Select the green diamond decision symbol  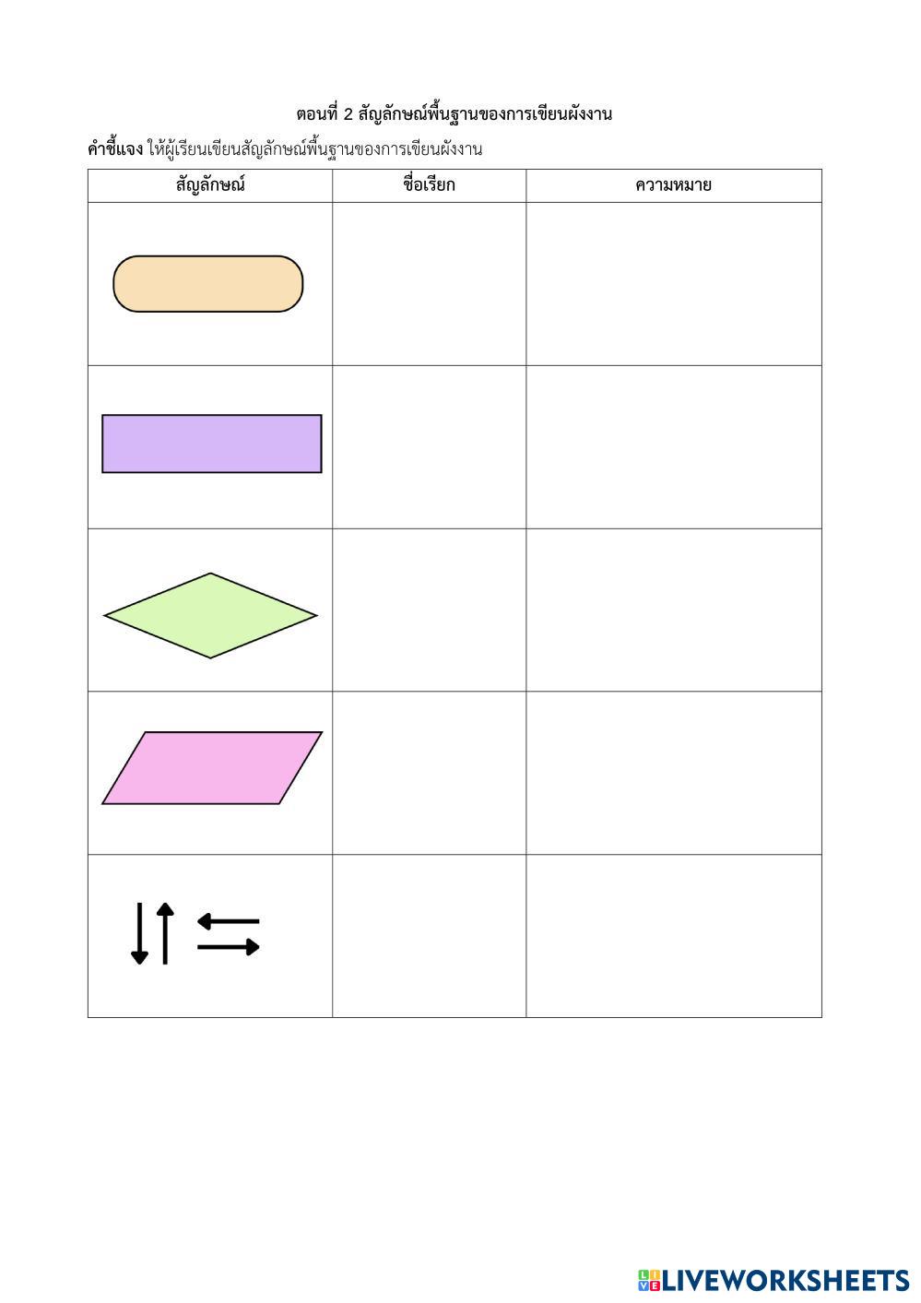click(x=210, y=615)
